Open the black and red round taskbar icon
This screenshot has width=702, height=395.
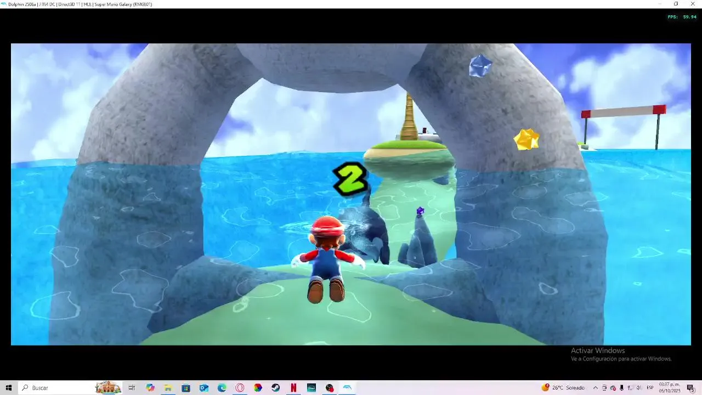tap(329, 388)
